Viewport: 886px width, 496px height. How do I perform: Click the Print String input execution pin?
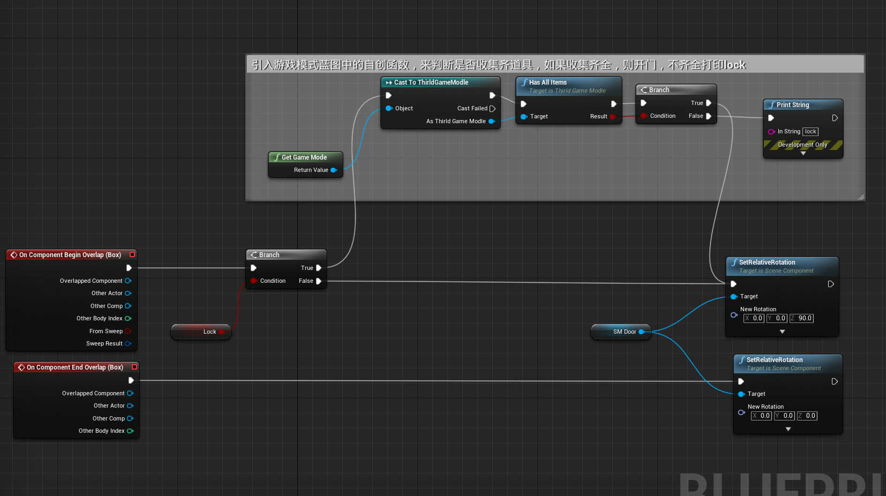click(x=771, y=118)
